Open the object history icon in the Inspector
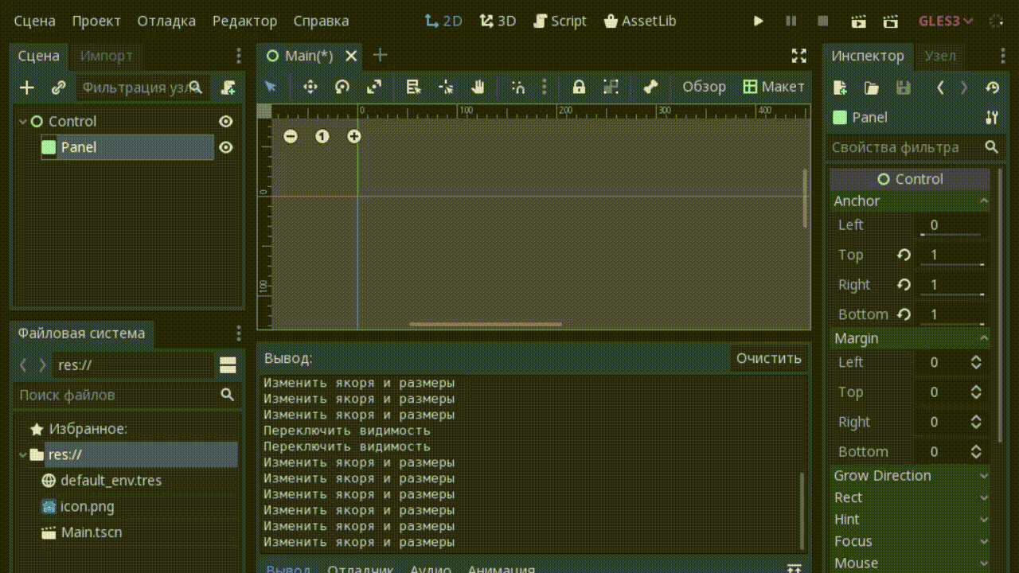Viewport: 1019px width, 573px height. 992,88
